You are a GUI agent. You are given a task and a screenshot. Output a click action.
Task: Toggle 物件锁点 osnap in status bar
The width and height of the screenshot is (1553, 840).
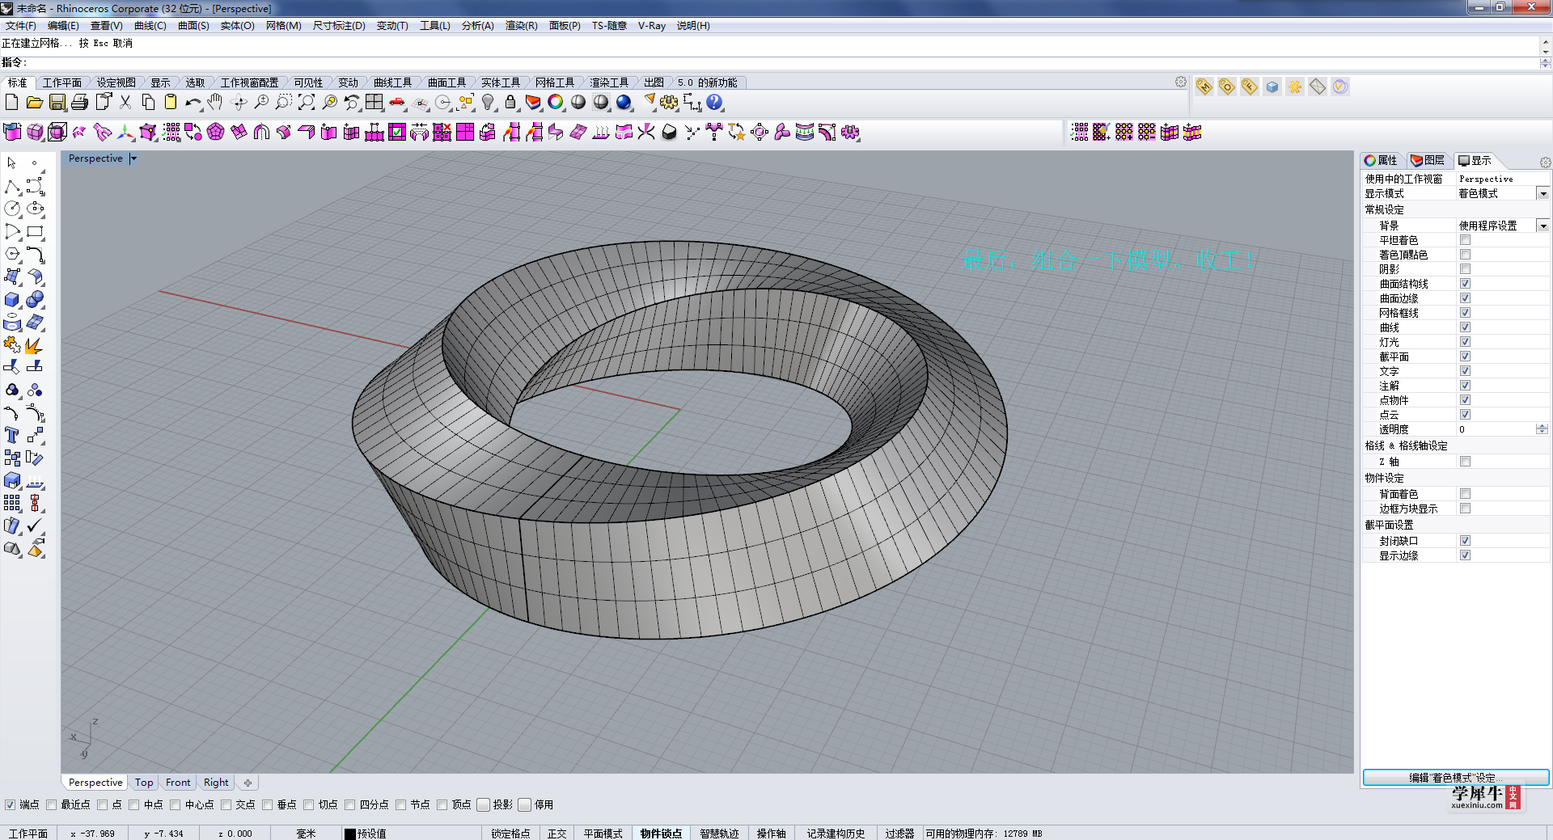pos(661,834)
